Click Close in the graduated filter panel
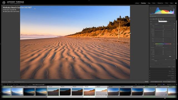The height and width of the screenshot is (100, 178). (174, 67)
